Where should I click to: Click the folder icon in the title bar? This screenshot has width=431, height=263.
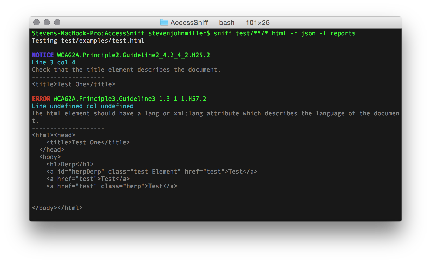164,23
